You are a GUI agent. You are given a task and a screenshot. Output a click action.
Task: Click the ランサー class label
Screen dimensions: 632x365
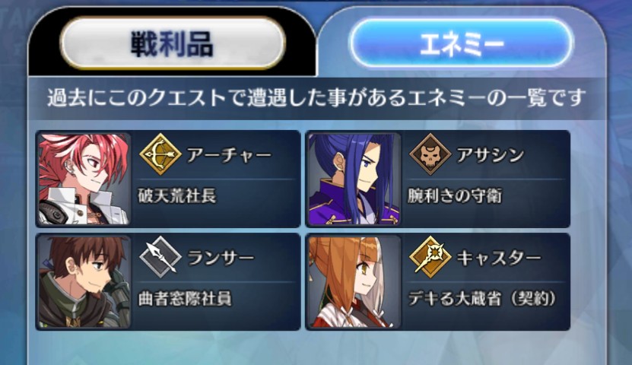pyautogui.click(x=221, y=258)
